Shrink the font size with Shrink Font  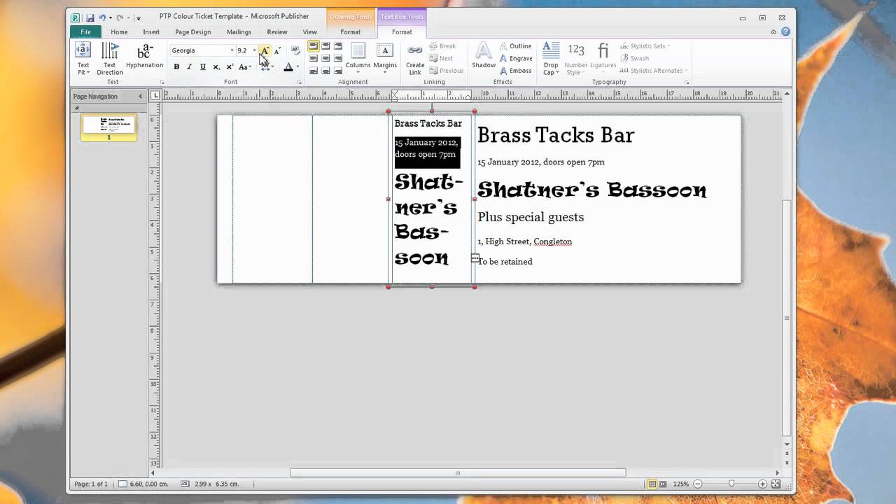[x=277, y=50]
